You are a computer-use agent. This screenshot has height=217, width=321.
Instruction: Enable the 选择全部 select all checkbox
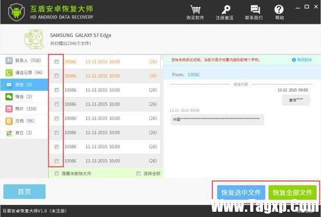(x=138, y=174)
